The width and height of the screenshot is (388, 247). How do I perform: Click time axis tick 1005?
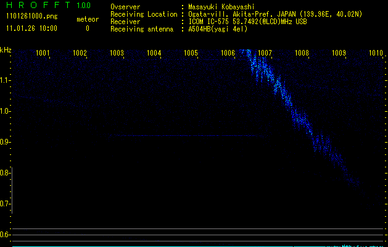coord(191,52)
